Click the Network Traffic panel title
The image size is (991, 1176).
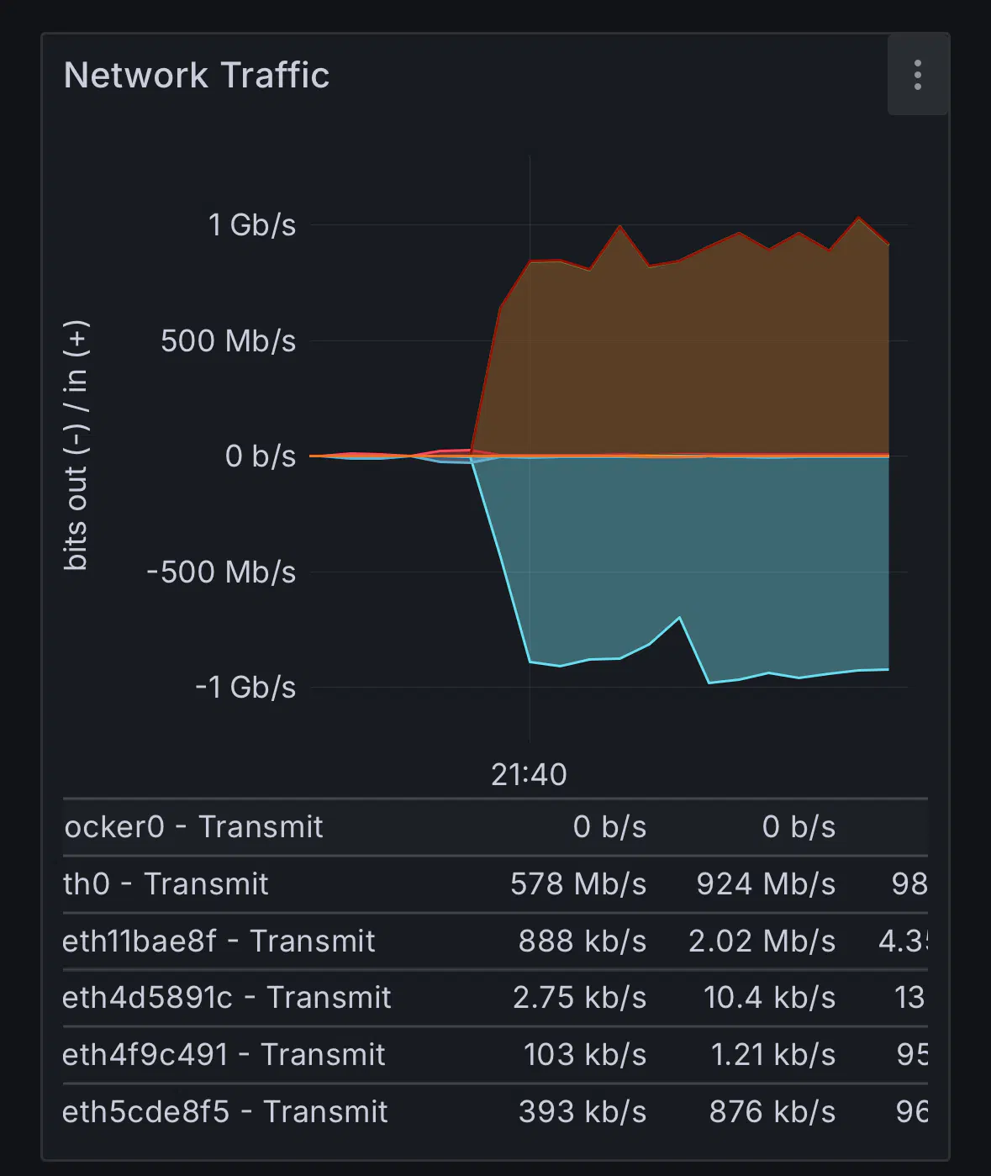tap(197, 75)
